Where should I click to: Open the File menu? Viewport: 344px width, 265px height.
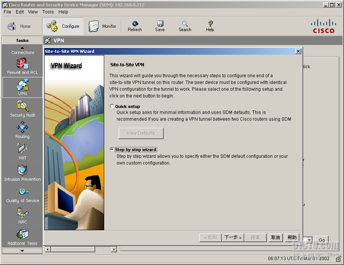pyautogui.click(x=7, y=12)
